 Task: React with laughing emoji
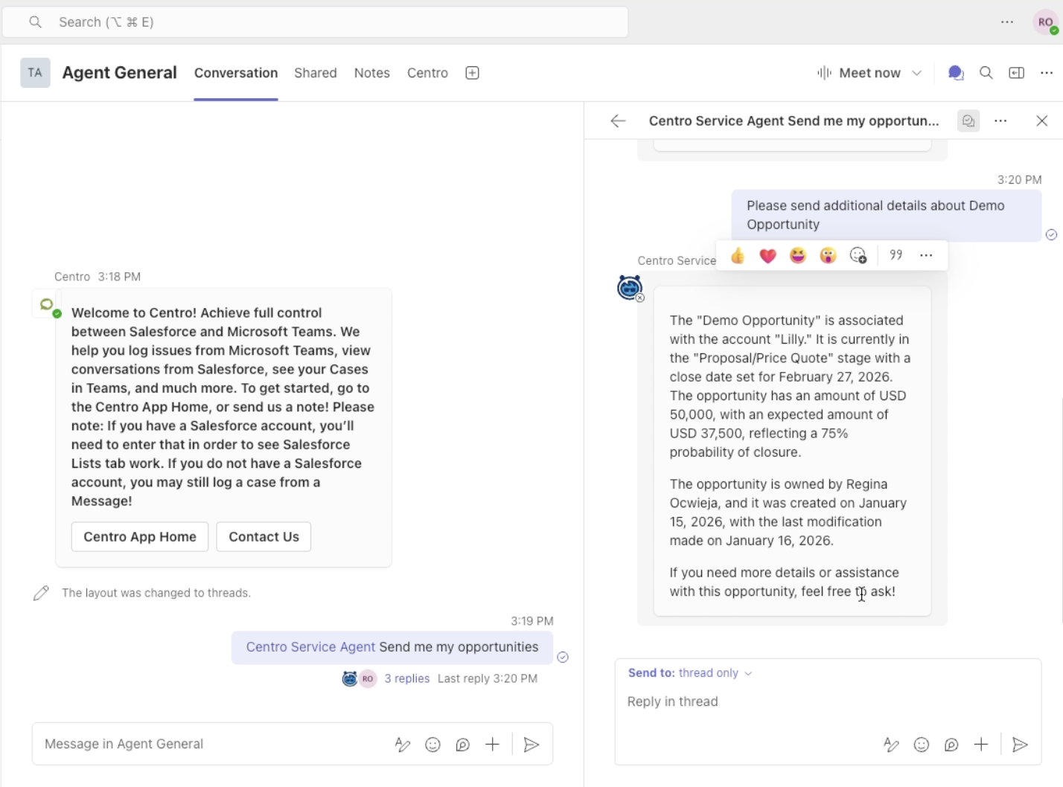pyautogui.click(x=798, y=256)
